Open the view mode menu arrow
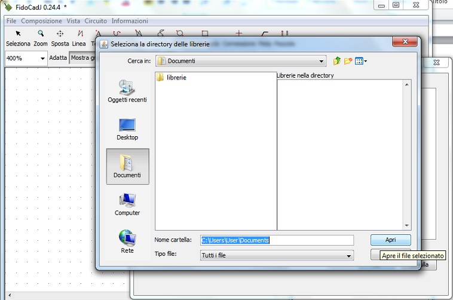This screenshot has width=453, height=300. click(x=365, y=61)
